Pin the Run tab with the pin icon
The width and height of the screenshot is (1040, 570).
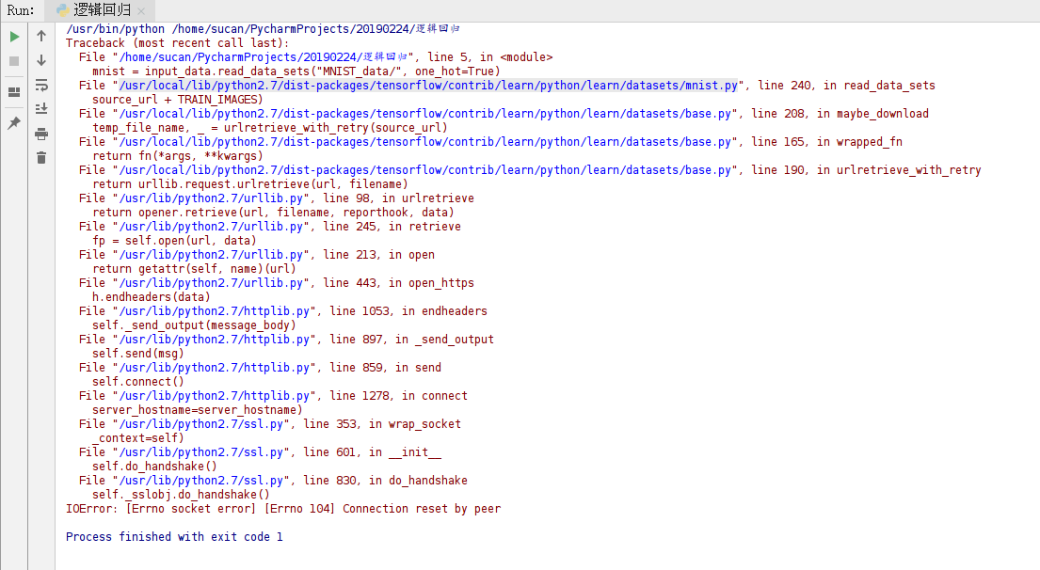pyautogui.click(x=14, y=122)
